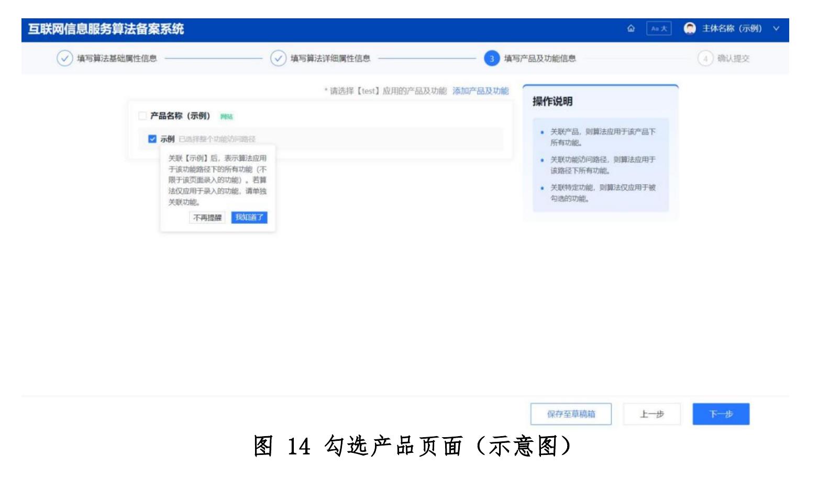This screenshot has height=479, width=818.
Task: Open the home icon in header
Action: point(631,28)
